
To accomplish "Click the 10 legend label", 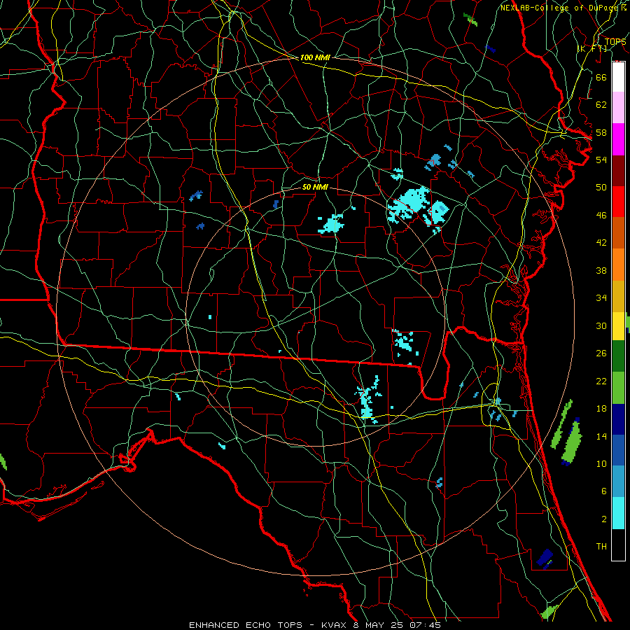I will (x=601, y=464).
